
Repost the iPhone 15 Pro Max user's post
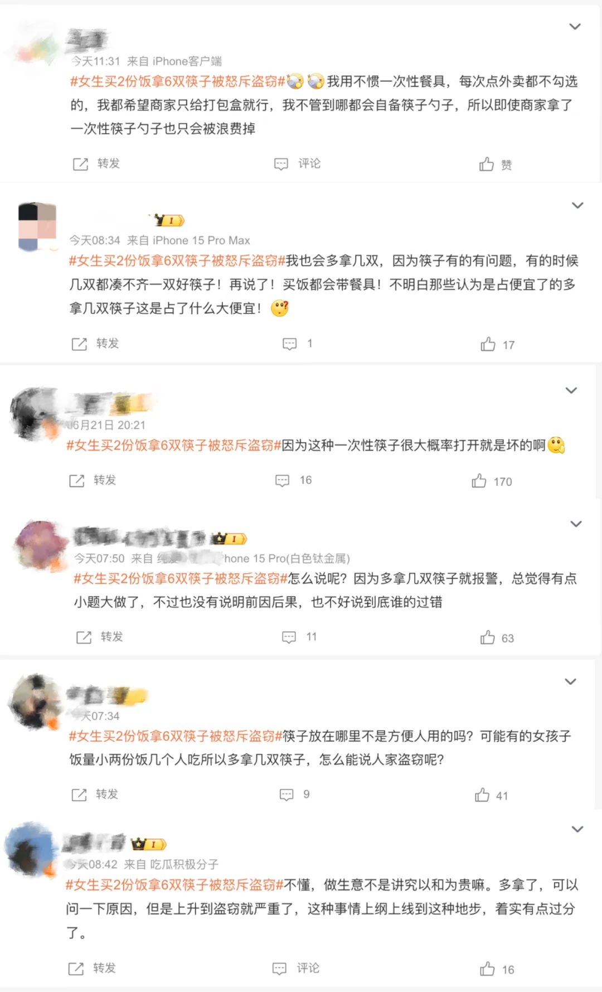(x=95, y=343)
